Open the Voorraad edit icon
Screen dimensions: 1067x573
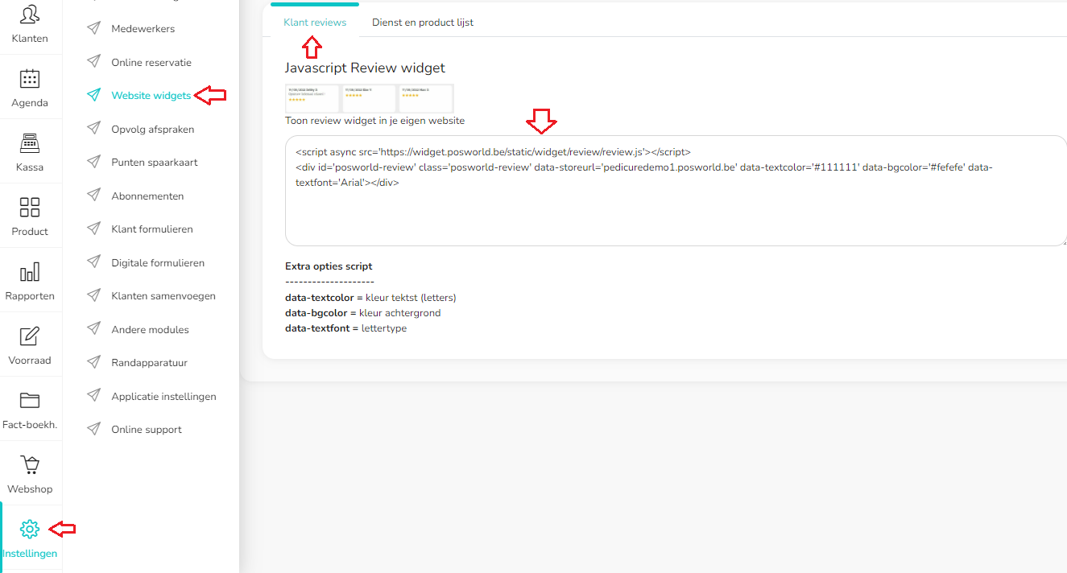pyautogui.click(x=30, y=336)
